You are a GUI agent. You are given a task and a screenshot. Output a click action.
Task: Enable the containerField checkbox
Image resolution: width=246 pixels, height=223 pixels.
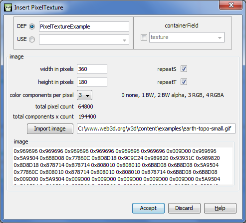[144, 37]
